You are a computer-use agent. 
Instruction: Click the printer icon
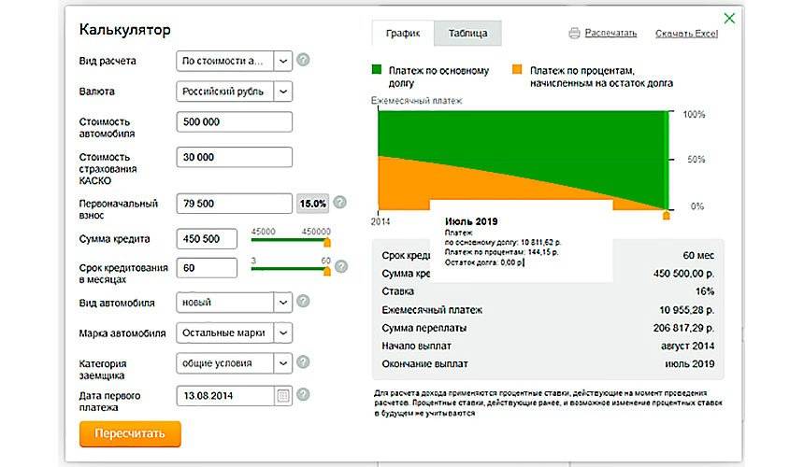pyautogui.click(x=575, y=34)
